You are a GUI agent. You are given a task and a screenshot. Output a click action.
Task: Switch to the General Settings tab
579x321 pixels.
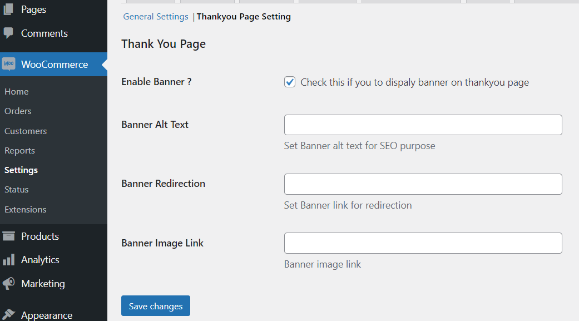pos(155,16)
